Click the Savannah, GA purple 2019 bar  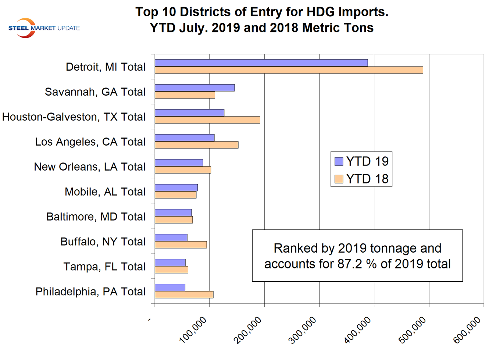(194, 88)
